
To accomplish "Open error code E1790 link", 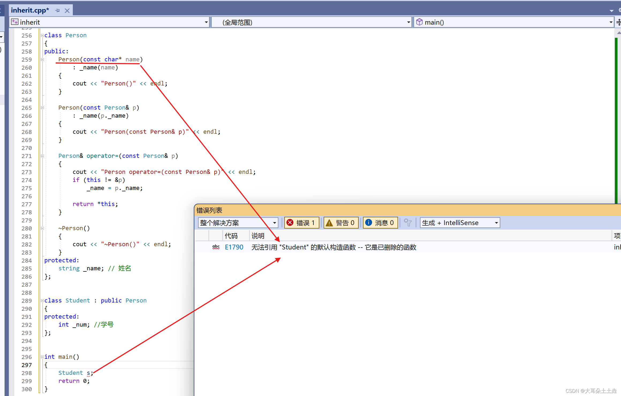I will (234, 247).
